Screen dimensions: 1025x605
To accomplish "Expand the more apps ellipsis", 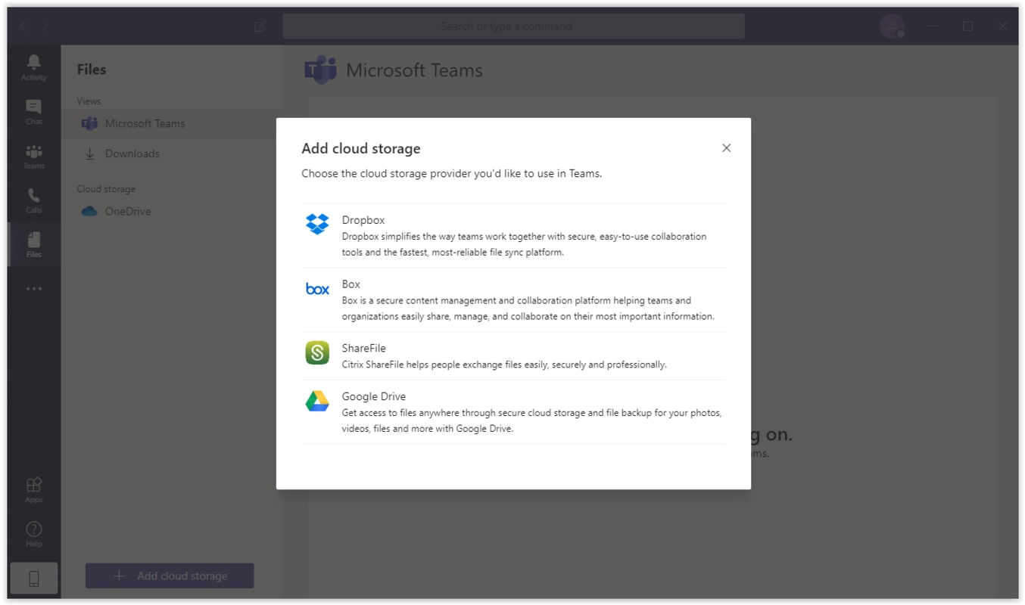I will click(34, 289).
